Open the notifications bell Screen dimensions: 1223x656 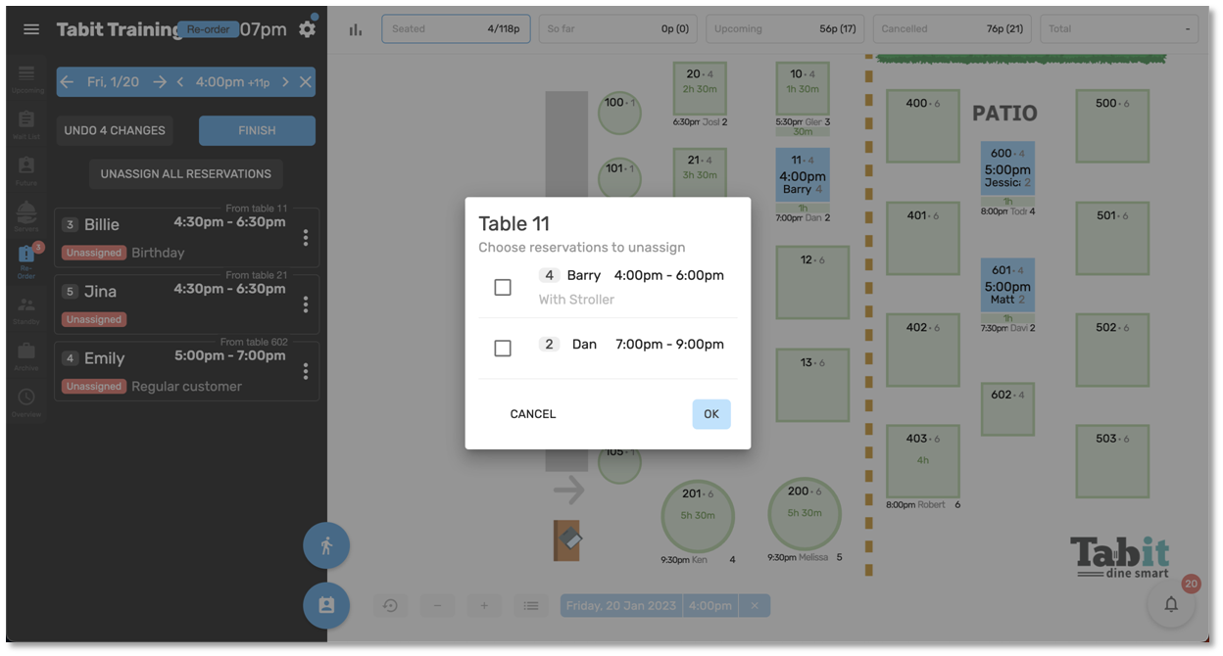tap(1171, 603)
